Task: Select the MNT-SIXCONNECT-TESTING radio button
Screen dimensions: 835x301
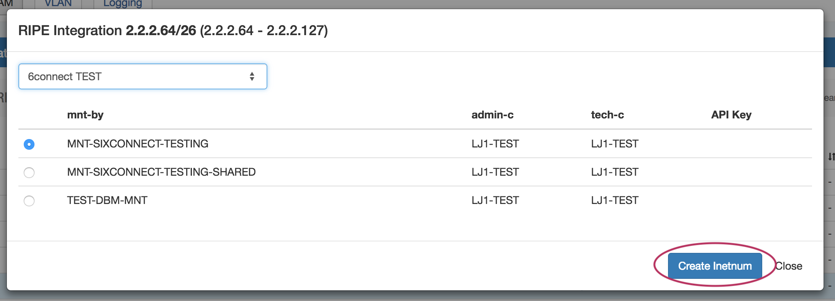Action: pyautogui.click(x=29, y=144)
